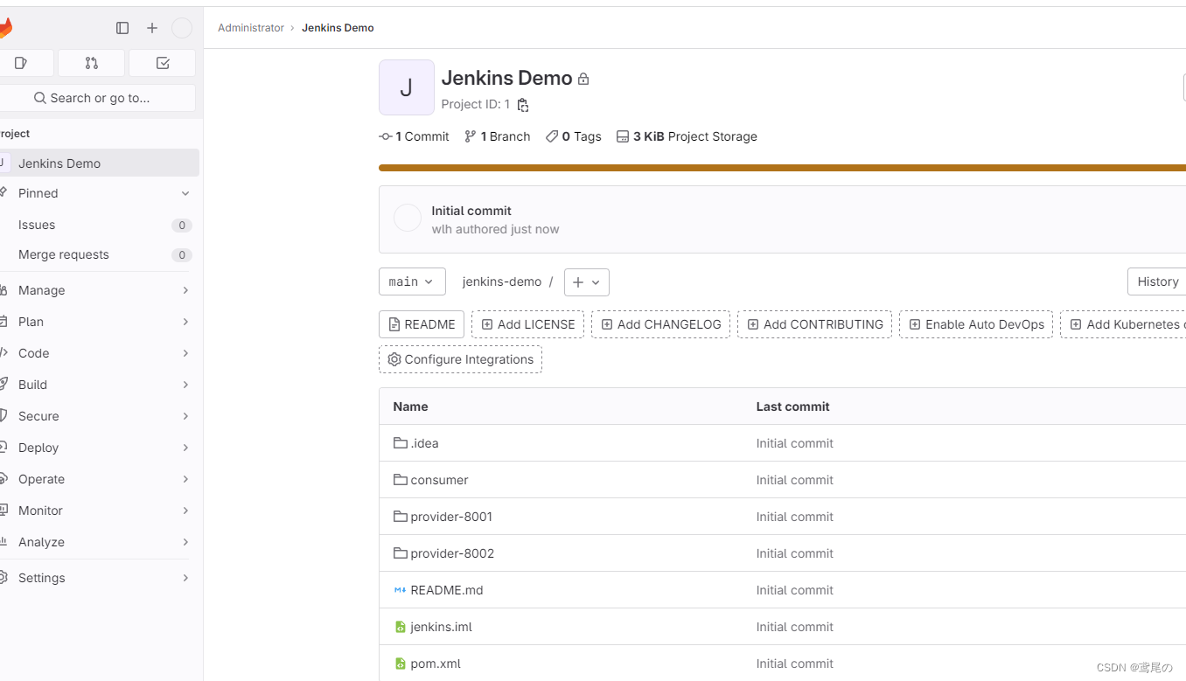Open the 0 Tags link

574,136
